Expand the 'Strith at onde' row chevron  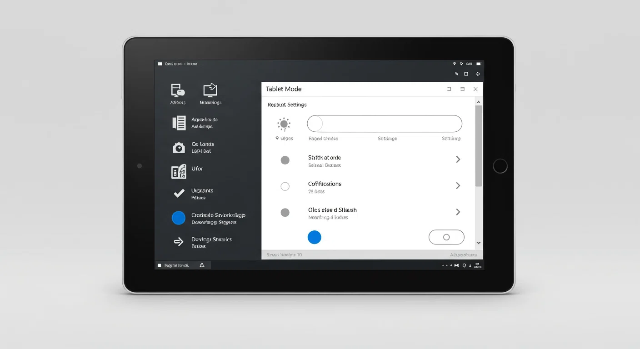click(x=458, y=160)
